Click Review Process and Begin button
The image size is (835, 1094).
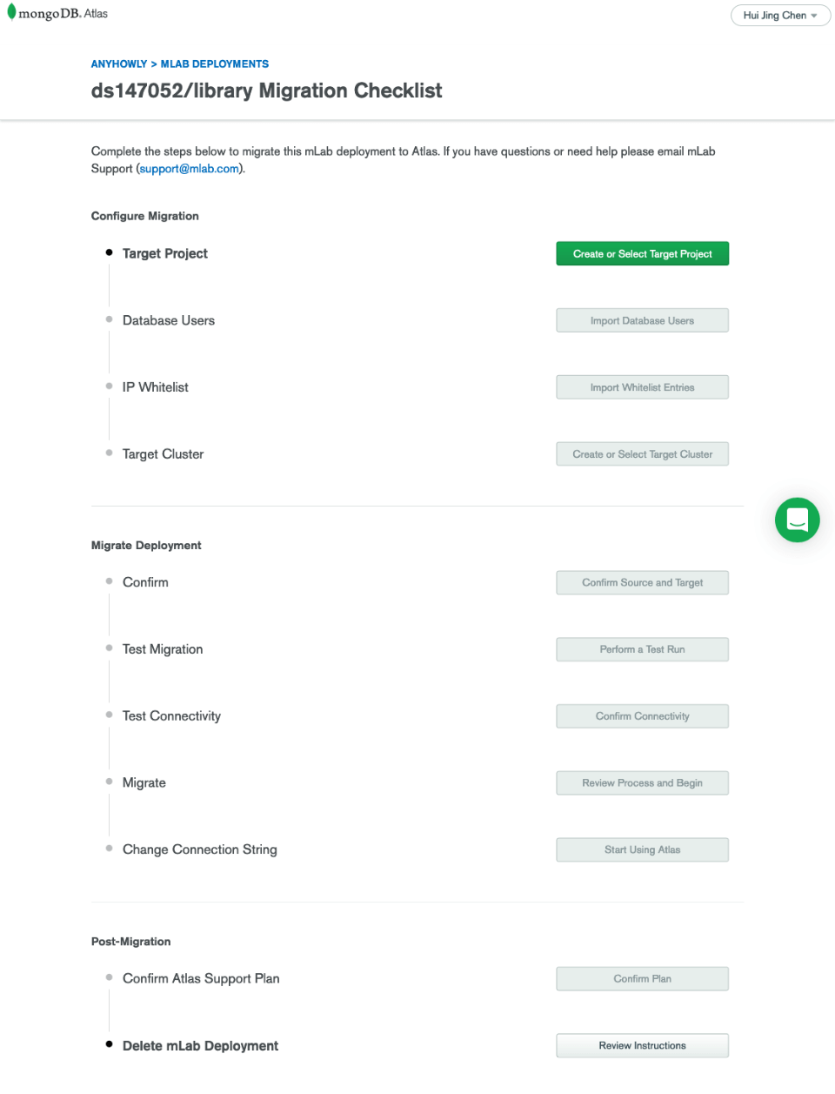643,783
